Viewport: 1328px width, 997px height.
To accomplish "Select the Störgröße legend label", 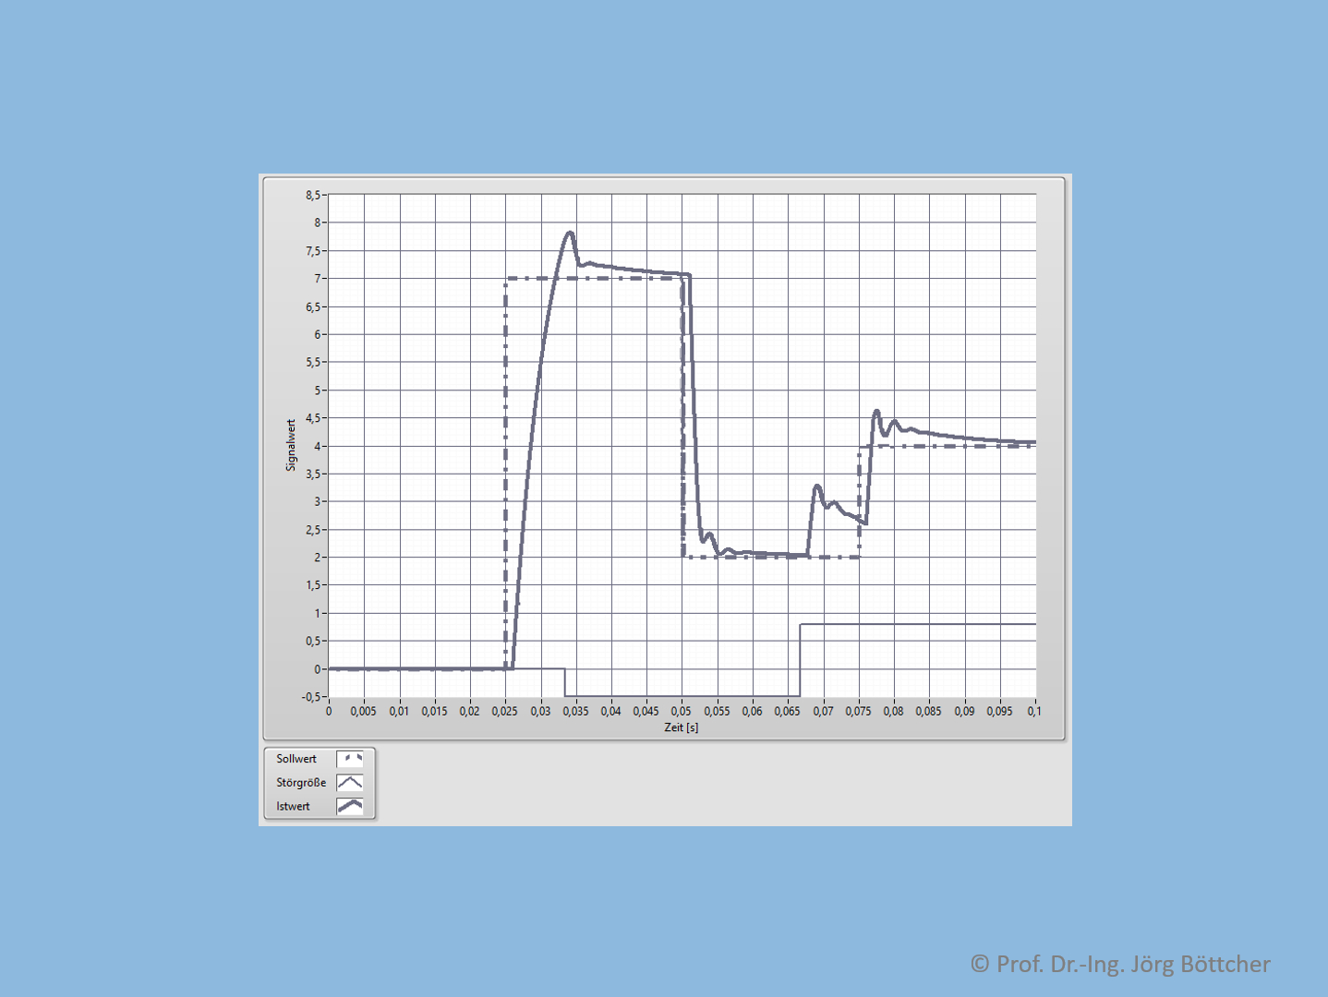I will pyautogui.click(x=301, y=783).
